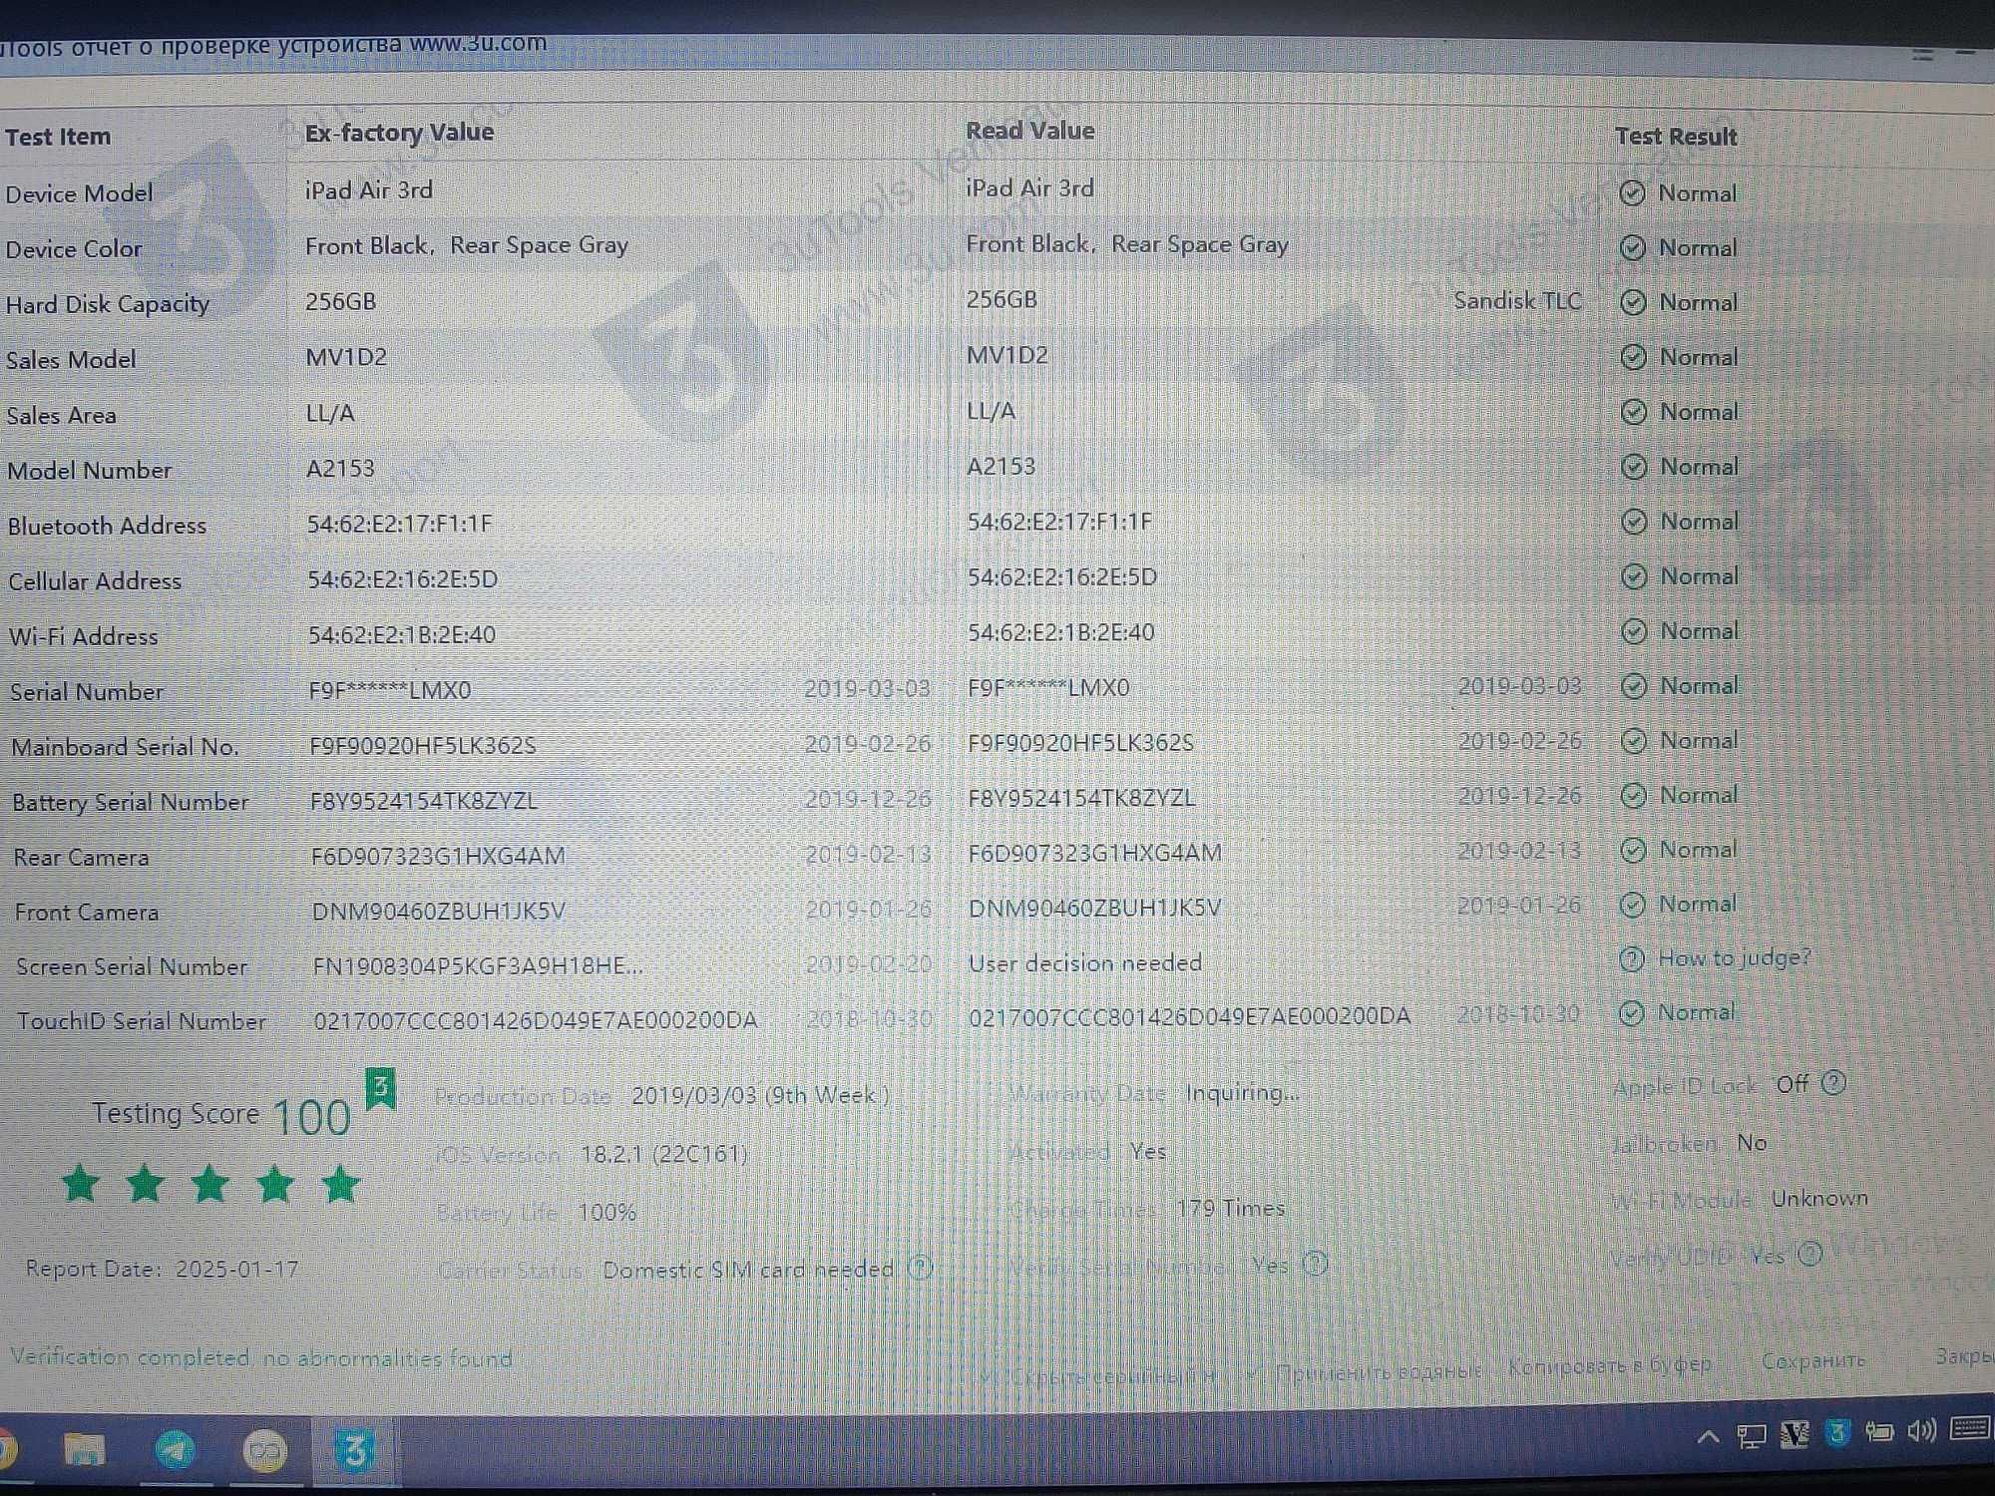Click Domestic SIM card needed text

tap(748, 1270)
